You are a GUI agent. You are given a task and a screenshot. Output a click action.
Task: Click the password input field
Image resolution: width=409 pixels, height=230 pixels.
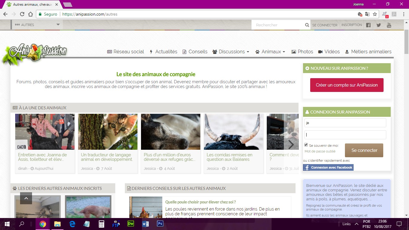(345, 135)
